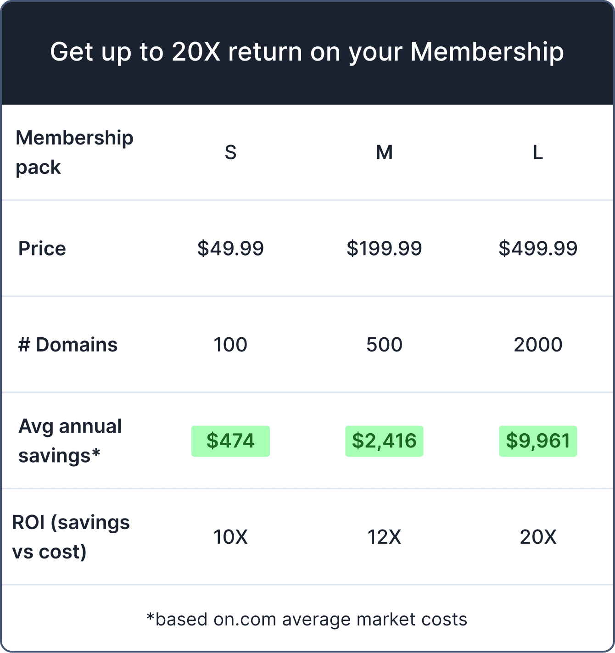615x653 pixels.
Task: Click the 20X return on Membership heading
Action: [307, 52]
